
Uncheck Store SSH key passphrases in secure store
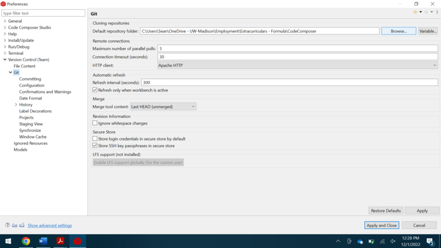pos(95,145)
